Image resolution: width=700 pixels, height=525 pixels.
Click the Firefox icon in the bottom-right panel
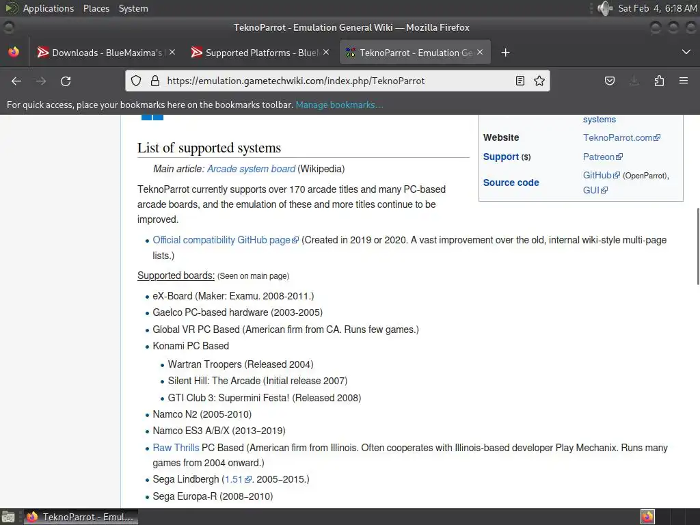point(648,517)
